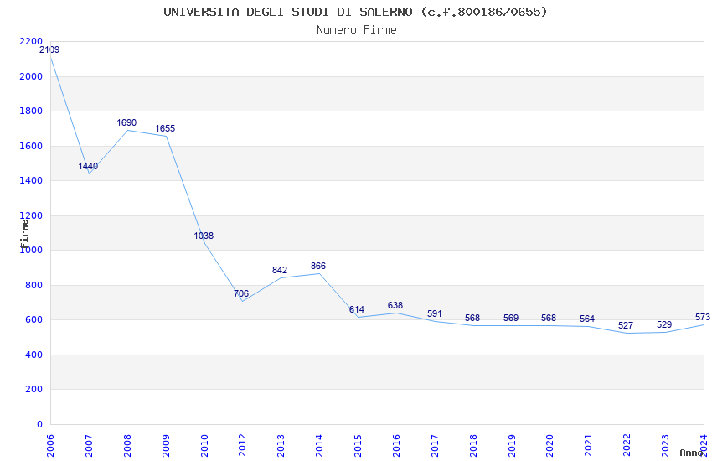The image size is (712, 461).
Task: Select the 573 value at 2024
Action: [703, 317]
